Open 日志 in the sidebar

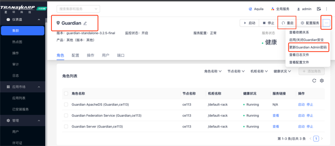point(23,76)
